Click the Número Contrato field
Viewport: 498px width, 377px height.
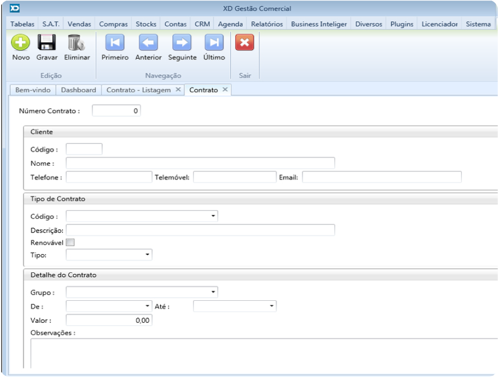[116, 111]
